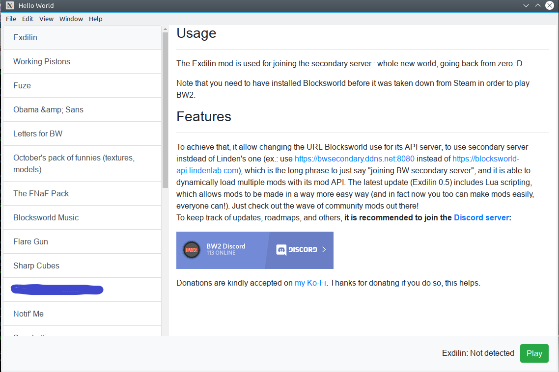Click the chevron arrow on Discord banner
The width and height of the screenshot is (559, 372).
pyautogui.click(x=324, y=249)
